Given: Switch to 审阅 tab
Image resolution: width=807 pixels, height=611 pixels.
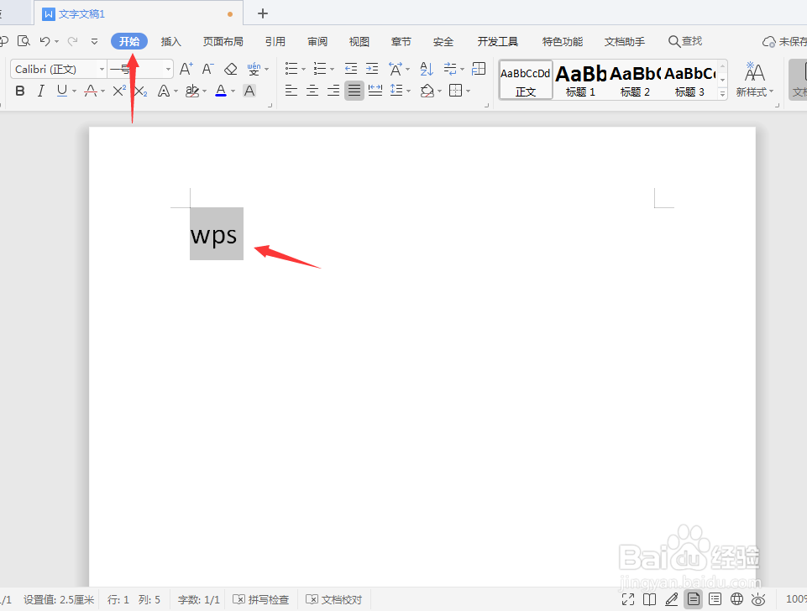Looking at the screenshot, I should [317, 42].
